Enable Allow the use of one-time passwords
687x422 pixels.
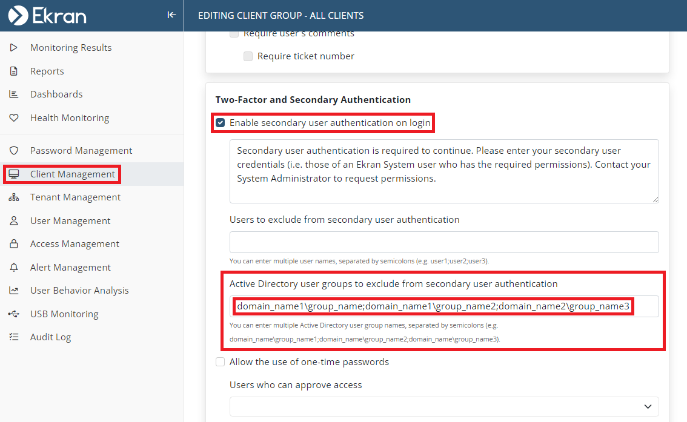click(221, 362)
